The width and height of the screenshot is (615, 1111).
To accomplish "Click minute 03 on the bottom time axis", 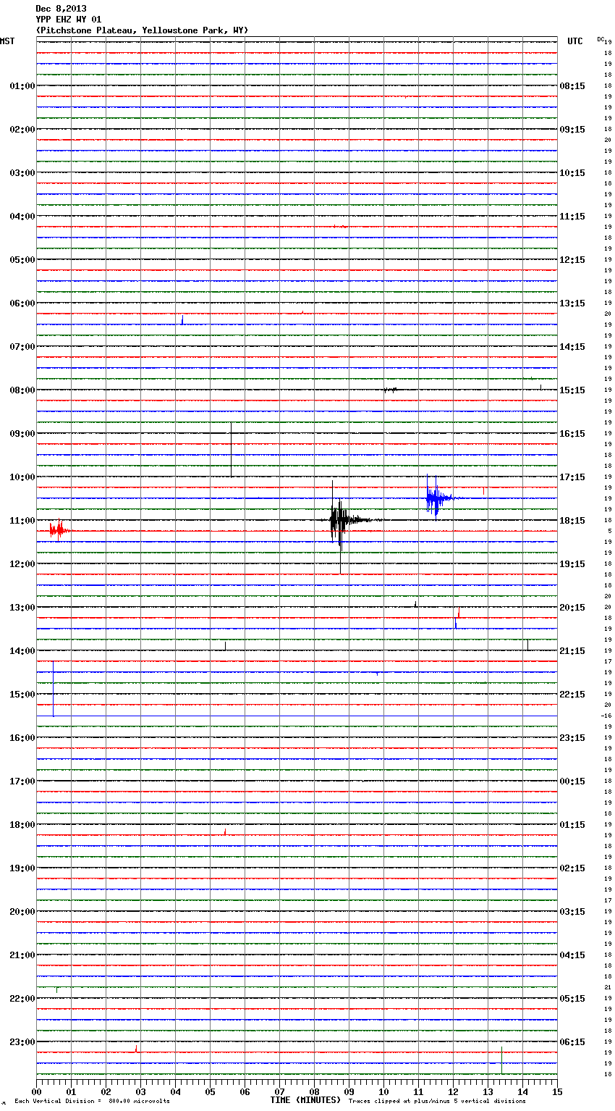I will click(x=140, y=1091).
